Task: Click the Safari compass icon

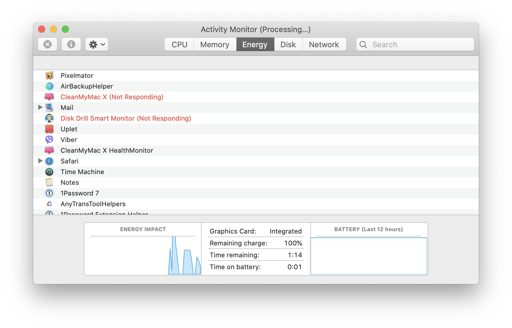Action: tap(49, 161)
